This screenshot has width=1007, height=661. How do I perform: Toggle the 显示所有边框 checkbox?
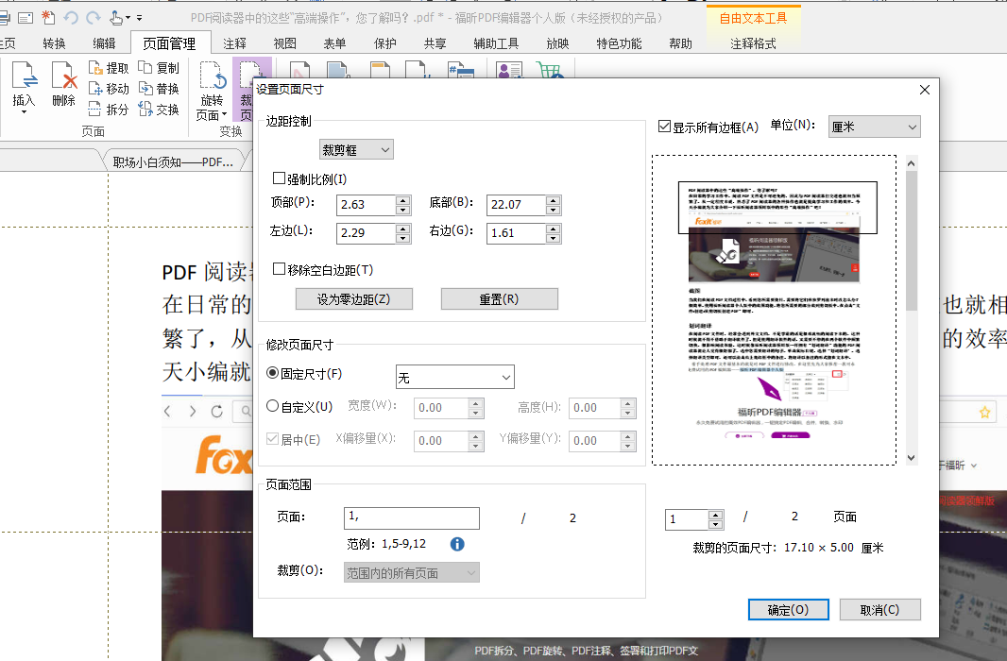[x=665, y=127]
